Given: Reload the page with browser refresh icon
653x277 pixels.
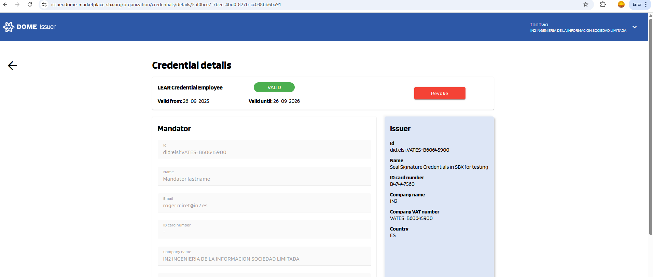Looking at the screenshot, I should pos(30,4).
